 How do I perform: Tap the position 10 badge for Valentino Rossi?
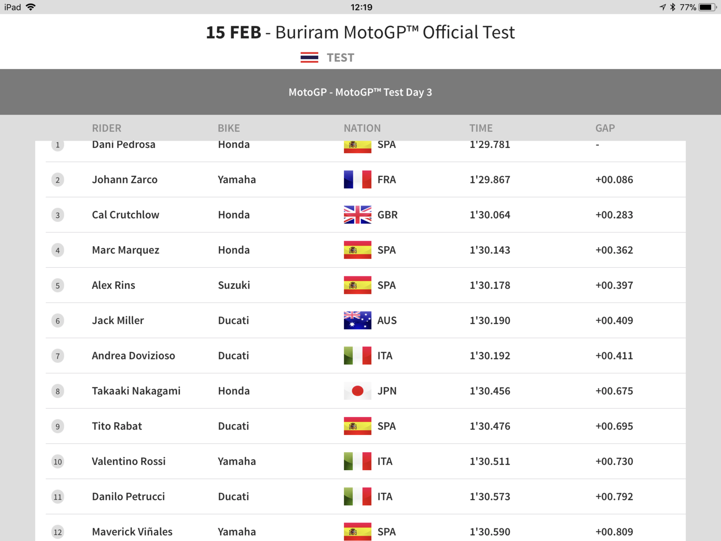coord(58,462)
